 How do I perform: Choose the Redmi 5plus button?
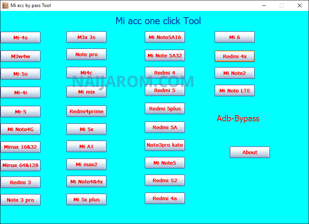coord(165,108)
